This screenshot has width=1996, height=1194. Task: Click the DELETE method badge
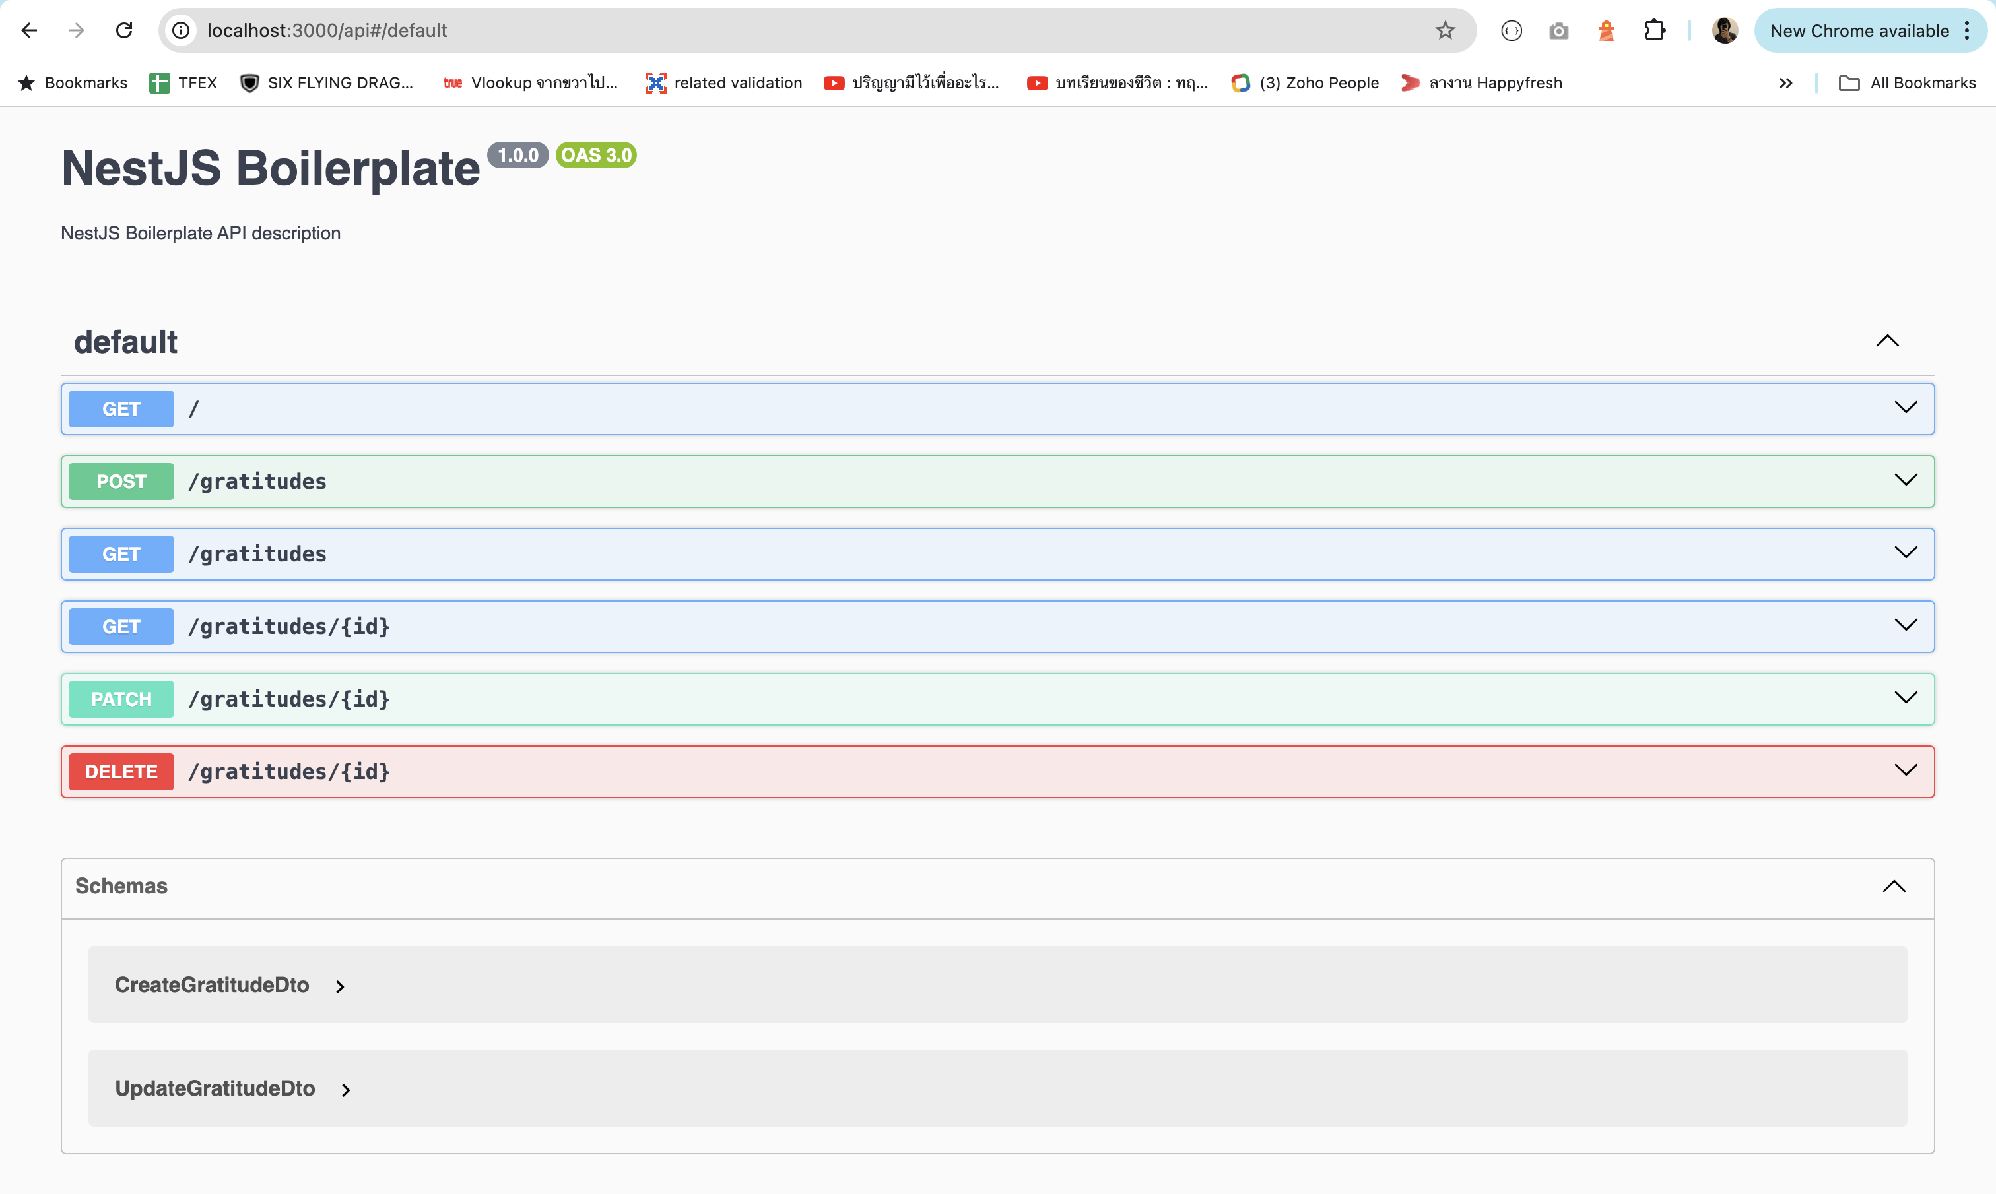click(x=121, y=772)
